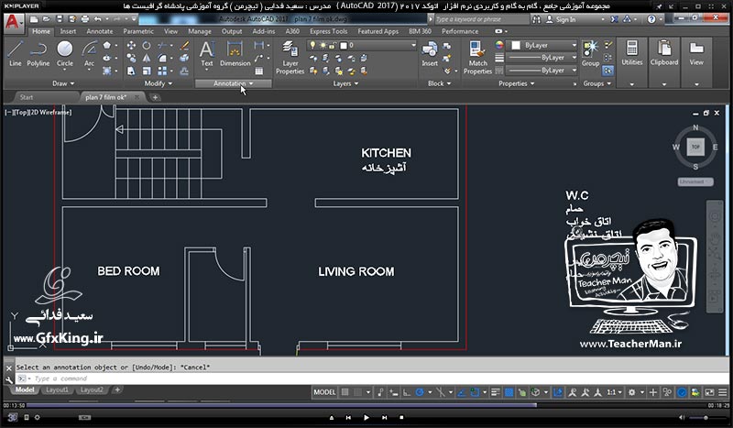Open object color ByLayer swatch dropdown

click(542, 46)
